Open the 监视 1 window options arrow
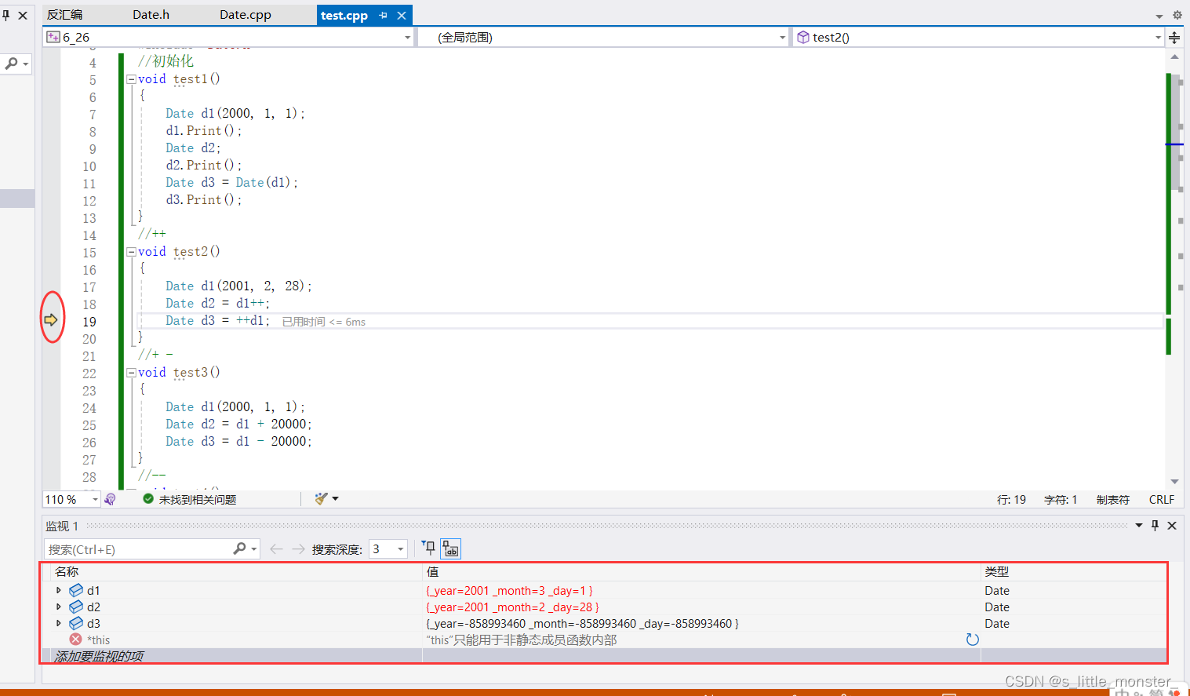The height and width of the screenshot is (696, 1190). click(1139, 526)
